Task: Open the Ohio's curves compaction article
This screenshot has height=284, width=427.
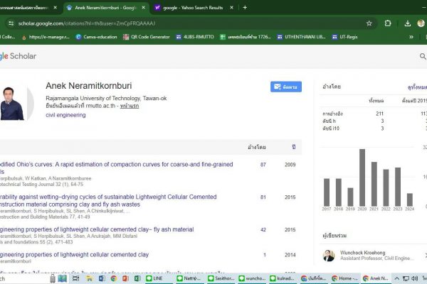Action: pyautogui.click(x=116, y=168)
